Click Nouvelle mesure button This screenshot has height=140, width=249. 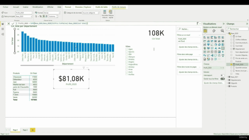tap(105, 14)
